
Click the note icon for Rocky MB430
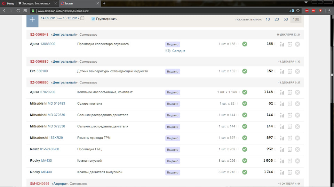pyautogui.click(x=290, y=172)
